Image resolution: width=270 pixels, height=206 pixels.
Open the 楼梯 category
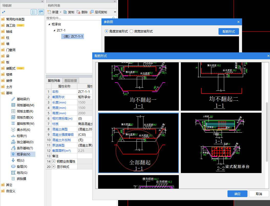click(x=9, y=75)
